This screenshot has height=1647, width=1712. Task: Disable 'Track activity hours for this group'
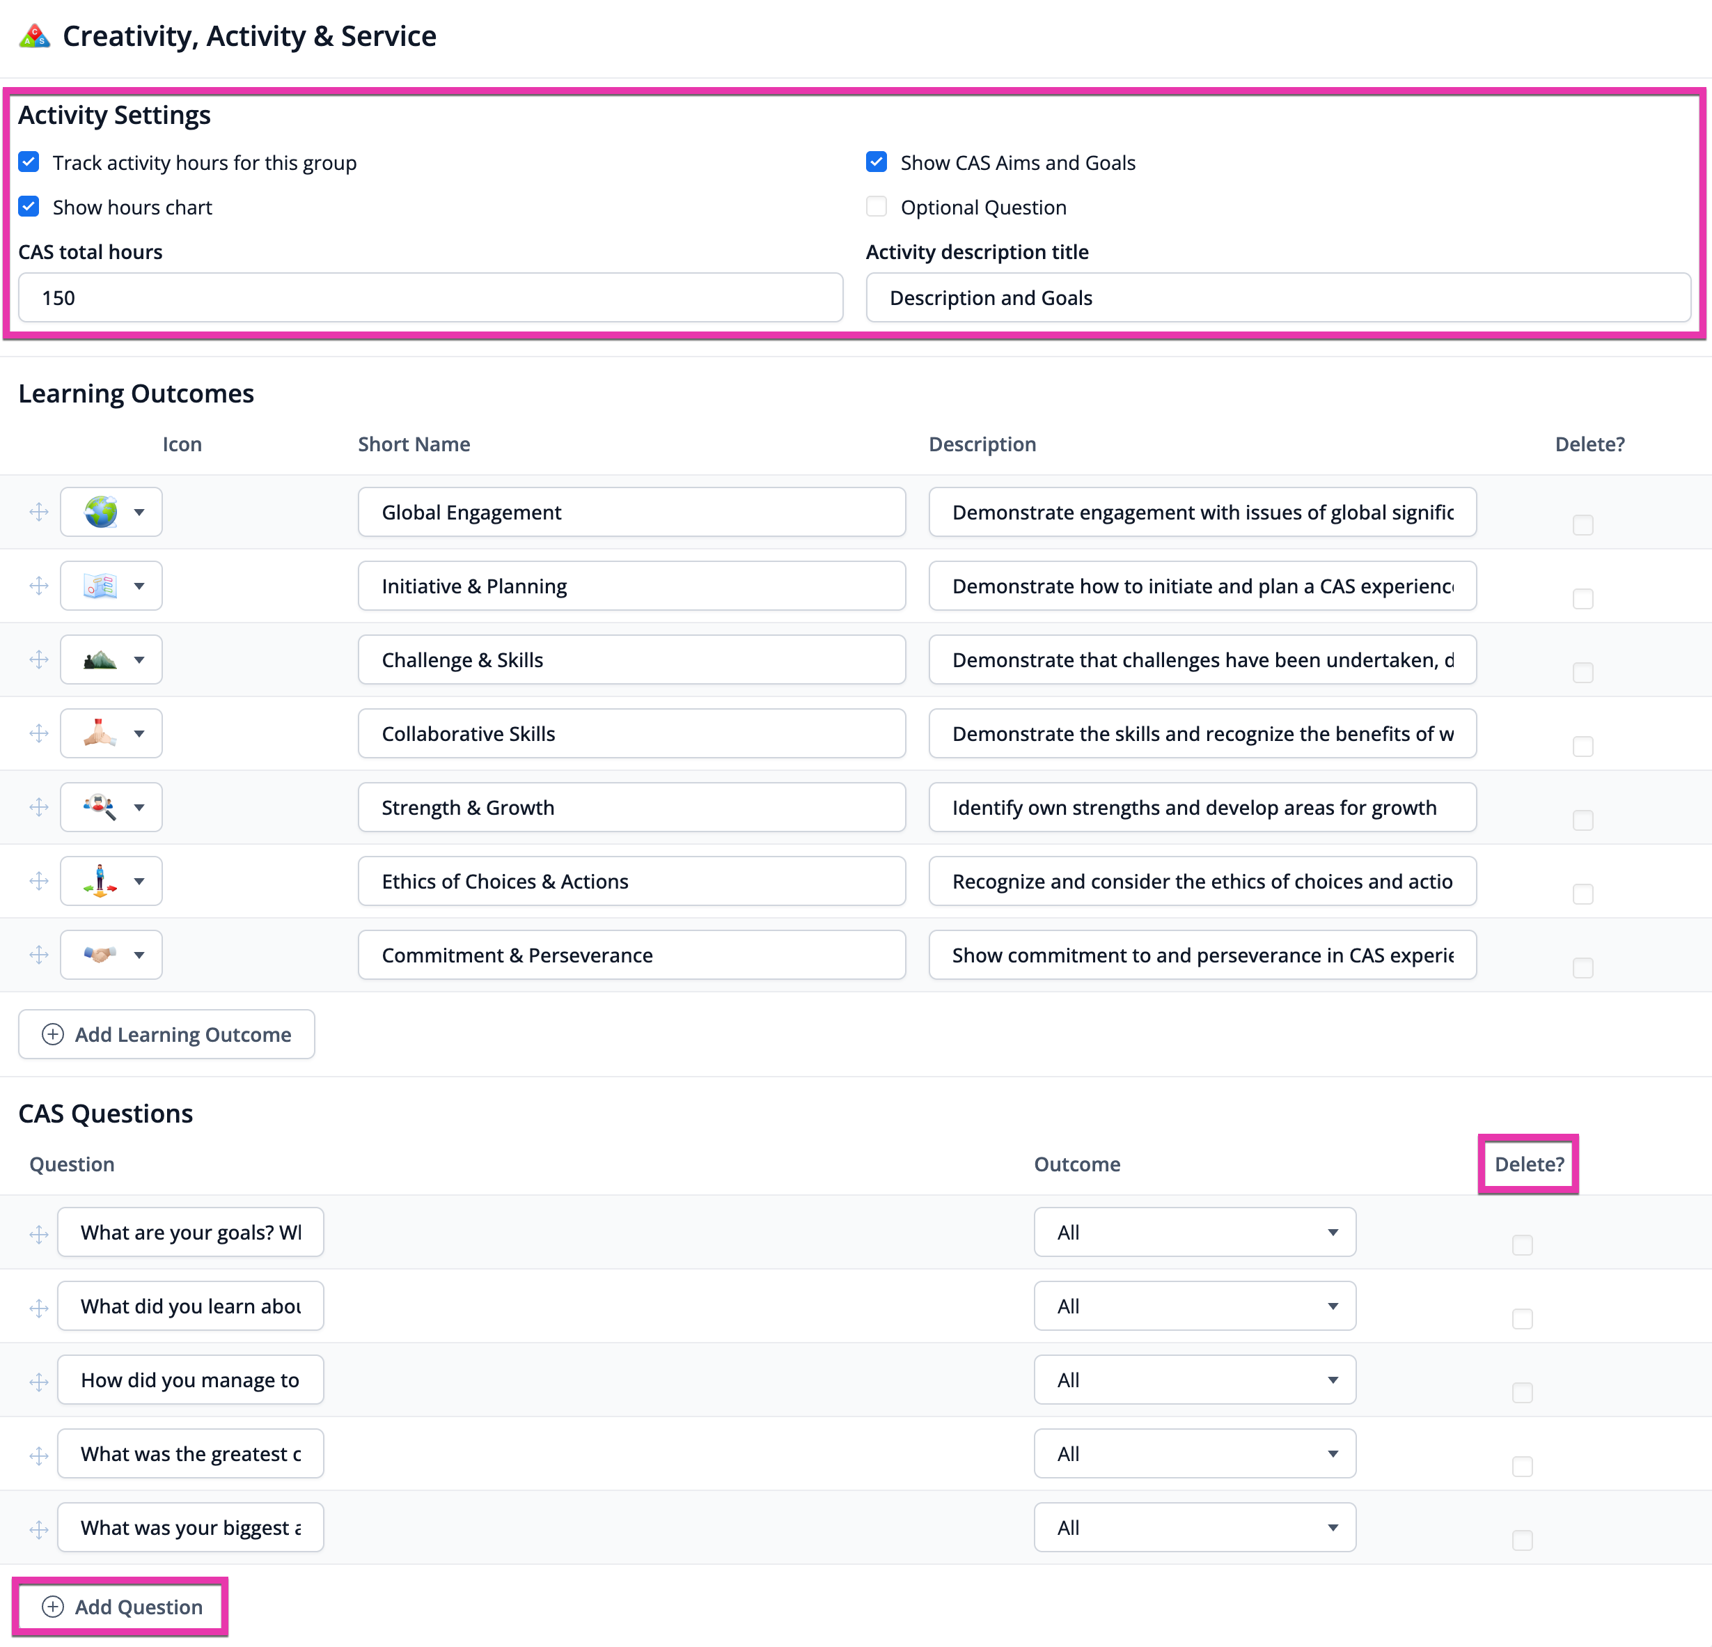29,162
